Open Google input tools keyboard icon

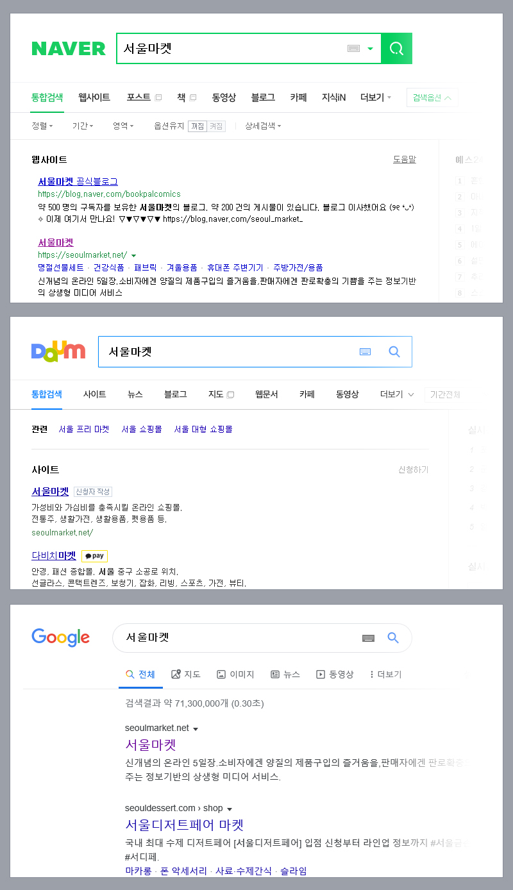368,638
